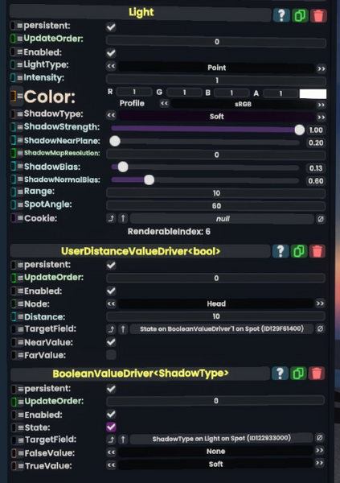Click the ShadowStrength 1.00 value box
The image size is (340, 483).
(x=316, y=130)
